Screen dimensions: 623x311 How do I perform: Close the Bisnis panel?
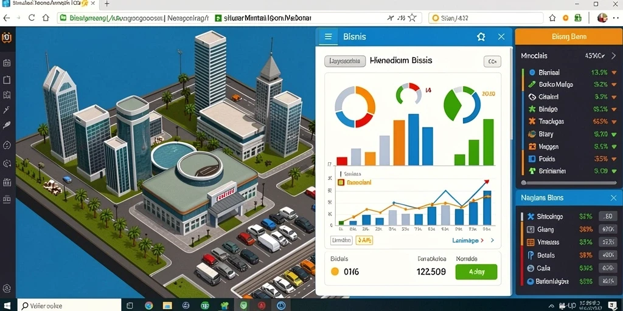point(501,37)
